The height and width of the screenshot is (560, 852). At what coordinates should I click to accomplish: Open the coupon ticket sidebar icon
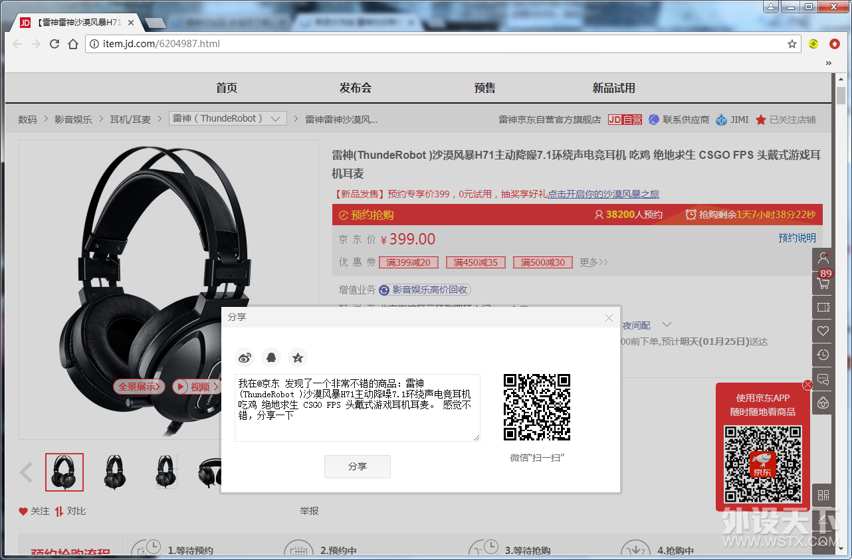point(823,307)
